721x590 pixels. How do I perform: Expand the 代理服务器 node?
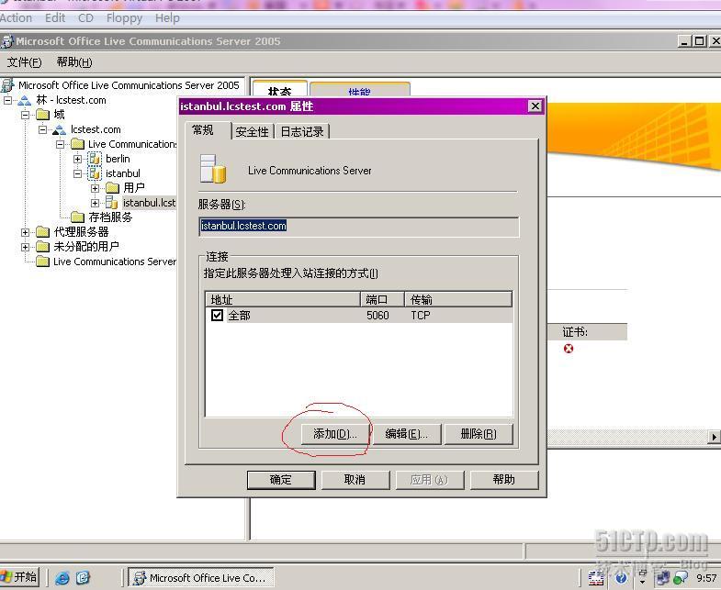click(x=26, y=232)
